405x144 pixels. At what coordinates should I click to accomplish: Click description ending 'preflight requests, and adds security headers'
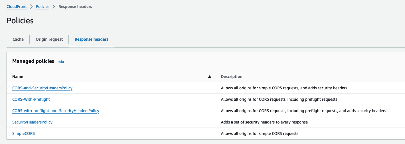pyautogui.click(x=303, y=111)
